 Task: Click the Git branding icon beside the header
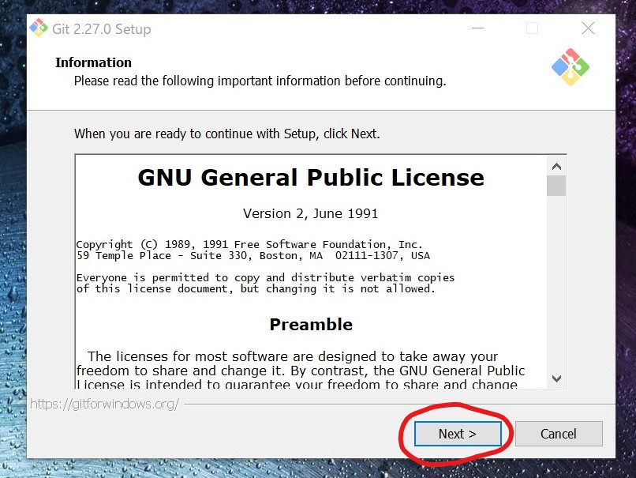pos(570,68)
